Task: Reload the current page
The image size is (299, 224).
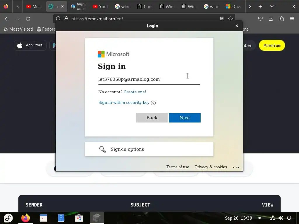Action: pyautogui.click(x=28, y=19)
